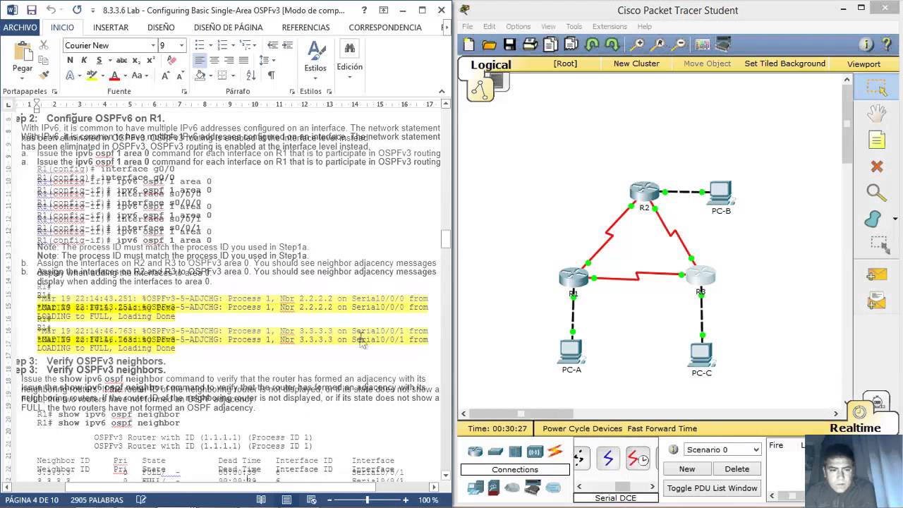Open the Scenario 0 combo box
The width and height of the screenshot is (903, 508).
(x=722, y=449)
